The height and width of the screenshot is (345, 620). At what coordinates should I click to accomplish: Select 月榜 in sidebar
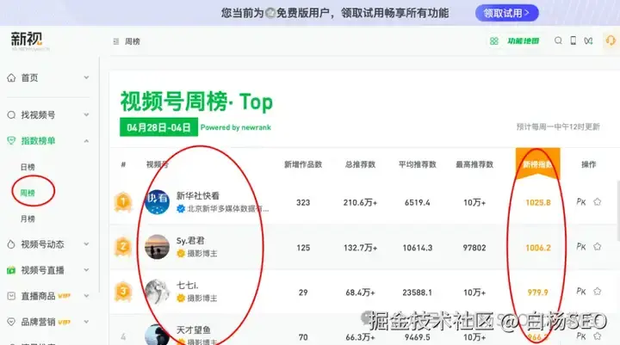tap(28, 219)
